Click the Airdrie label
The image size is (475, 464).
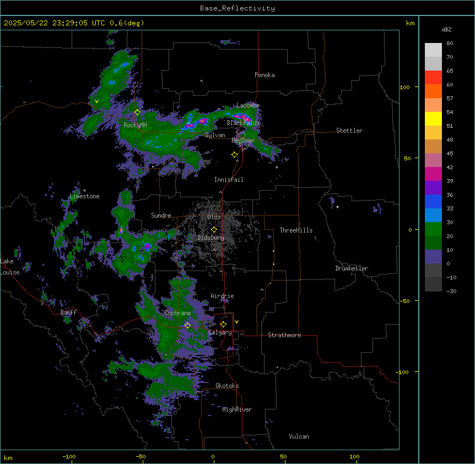coord(223,296)
